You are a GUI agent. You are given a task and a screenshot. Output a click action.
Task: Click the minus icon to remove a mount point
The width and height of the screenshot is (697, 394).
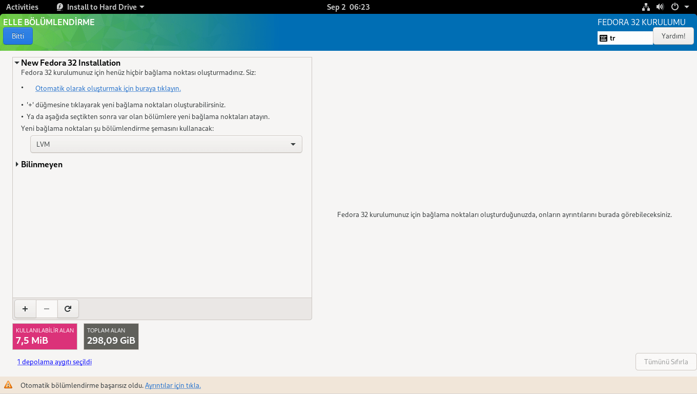pyautogui.click(x=47, y=309)
